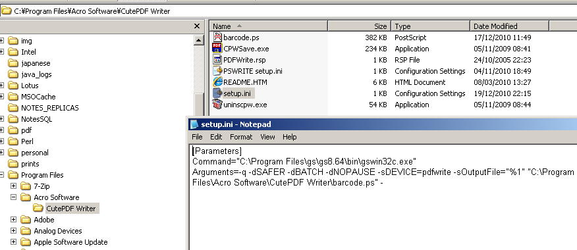
Task: Select the Apple Software Update tree item
Action: click(70, 242)
